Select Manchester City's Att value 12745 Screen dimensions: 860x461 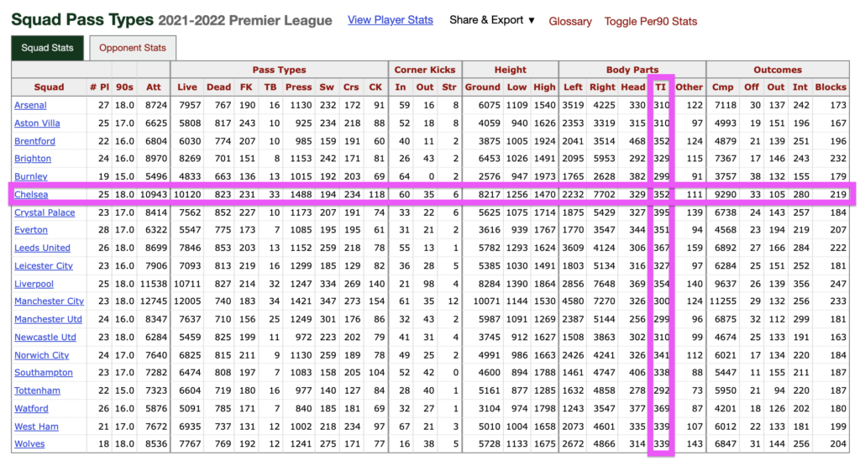(x=153, y=301)
